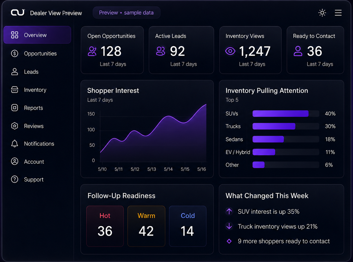Open the Hot follow-up card
This screenshot has height=262, width=353.
105,226
